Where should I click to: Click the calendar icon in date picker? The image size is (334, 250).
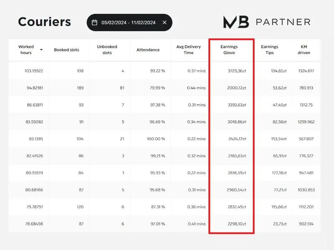95,23
